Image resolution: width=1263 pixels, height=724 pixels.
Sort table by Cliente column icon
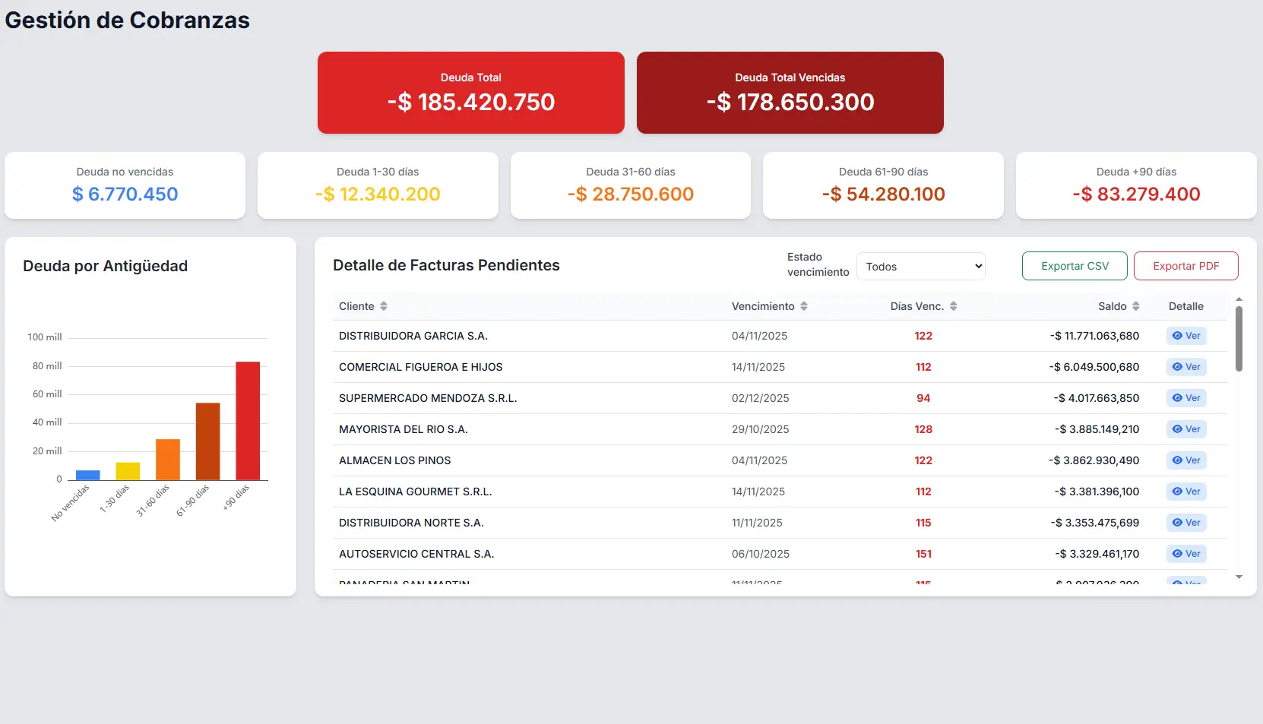384,306
